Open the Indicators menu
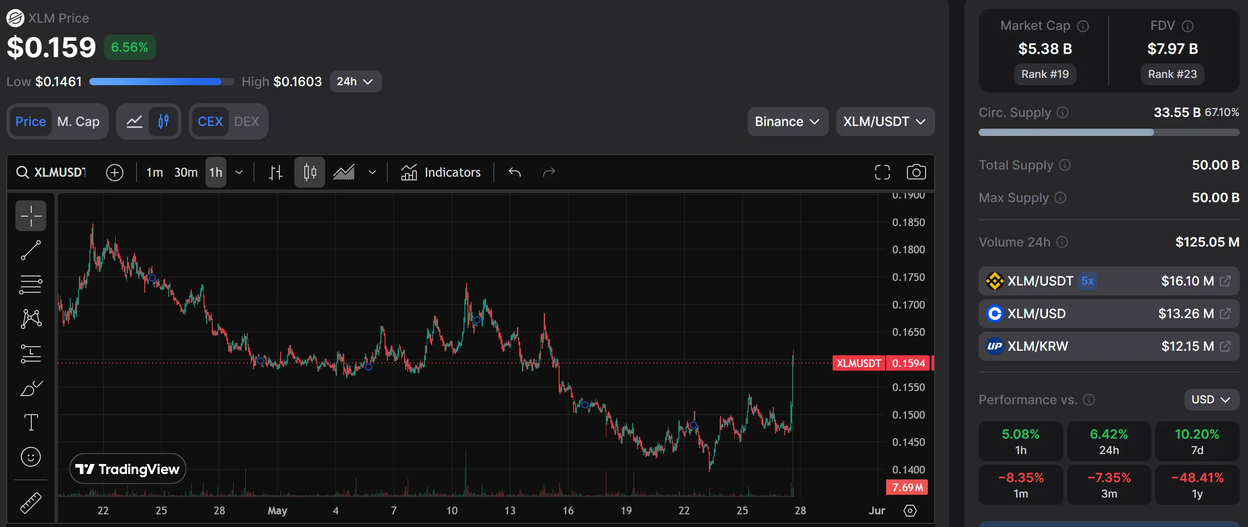The image size is (1248, 527). click(x=440, y=172)
